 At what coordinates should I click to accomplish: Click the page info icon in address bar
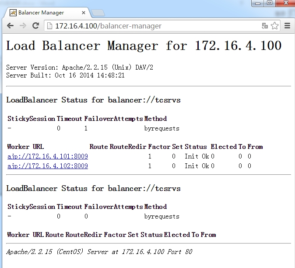coord(50,26)
